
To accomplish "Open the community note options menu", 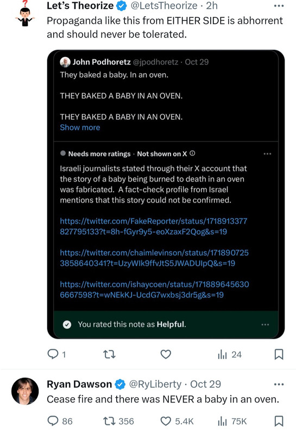I will (x=267, y=154).
